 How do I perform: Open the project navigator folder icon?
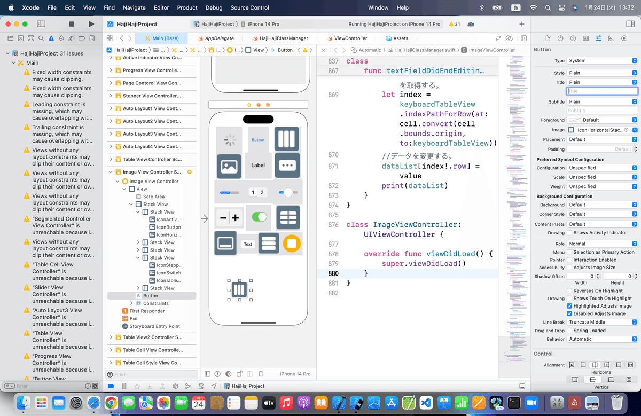10,38
